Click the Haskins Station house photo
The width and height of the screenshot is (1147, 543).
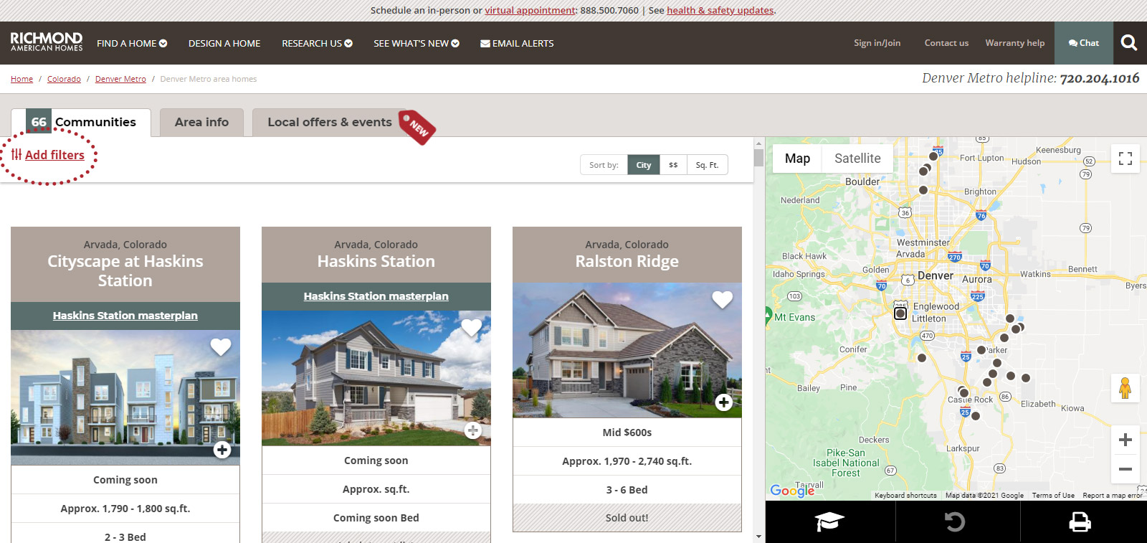[376, 378]
